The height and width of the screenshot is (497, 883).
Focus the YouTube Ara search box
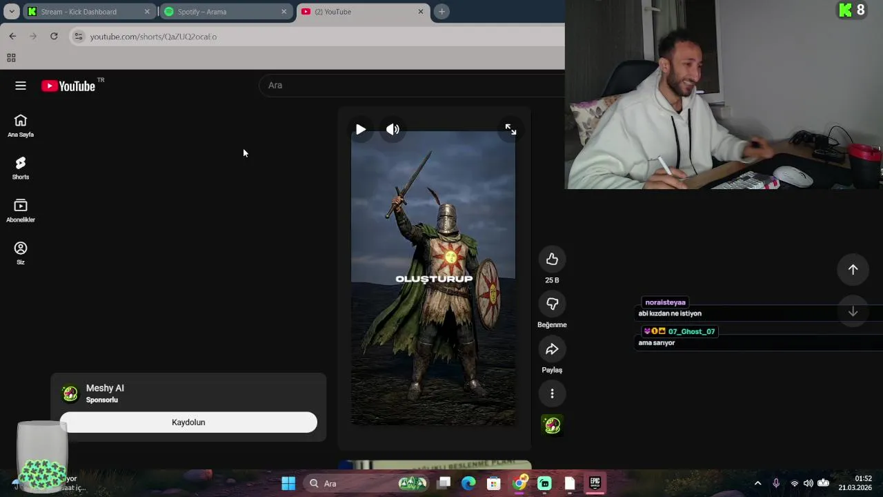[x=412, y=85]
